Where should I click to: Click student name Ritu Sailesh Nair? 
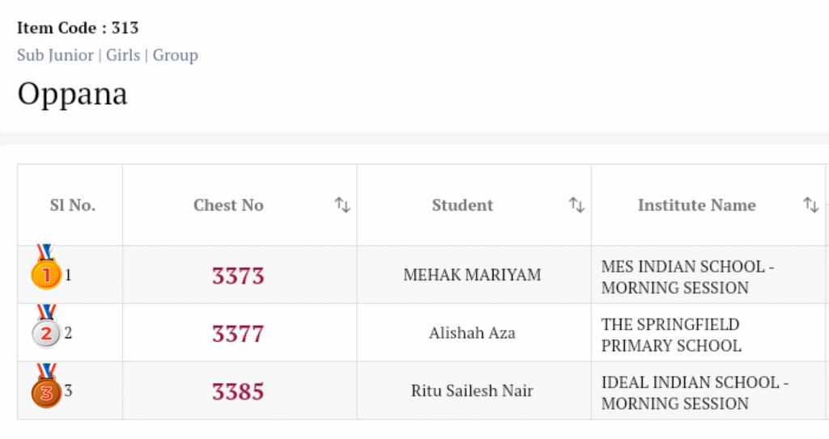(x=472, y=391)
